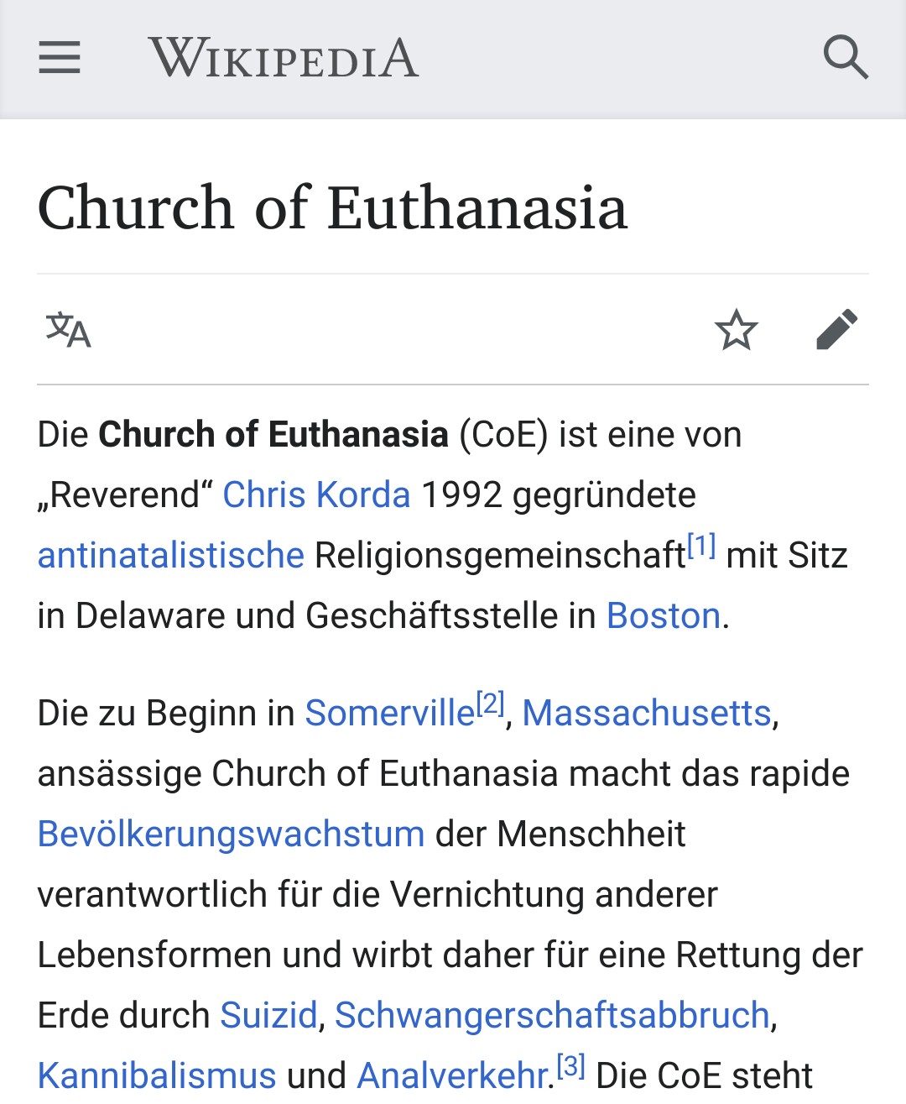Follow the antinatalistische link

point(170,555)
